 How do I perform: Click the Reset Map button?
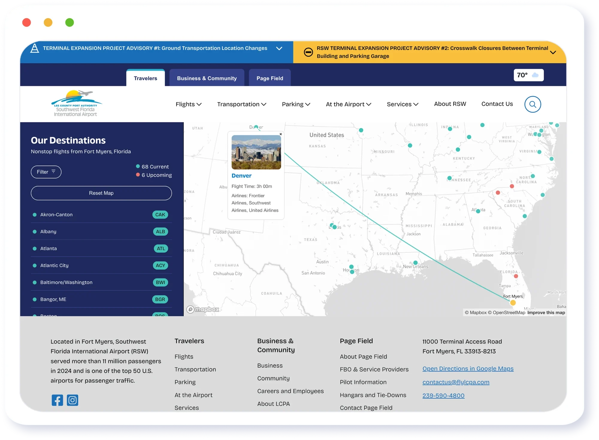(x=101, y=193)
